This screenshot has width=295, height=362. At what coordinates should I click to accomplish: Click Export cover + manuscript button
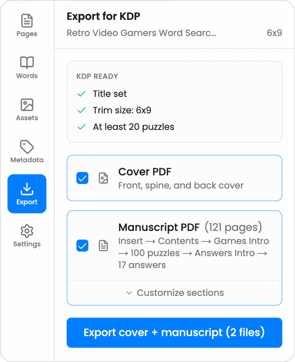[x=174, y=333]
